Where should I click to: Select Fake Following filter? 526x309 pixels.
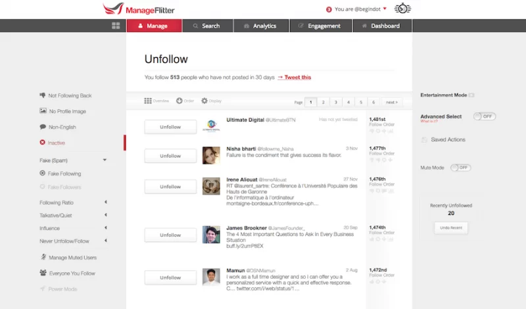coord(60,174)
